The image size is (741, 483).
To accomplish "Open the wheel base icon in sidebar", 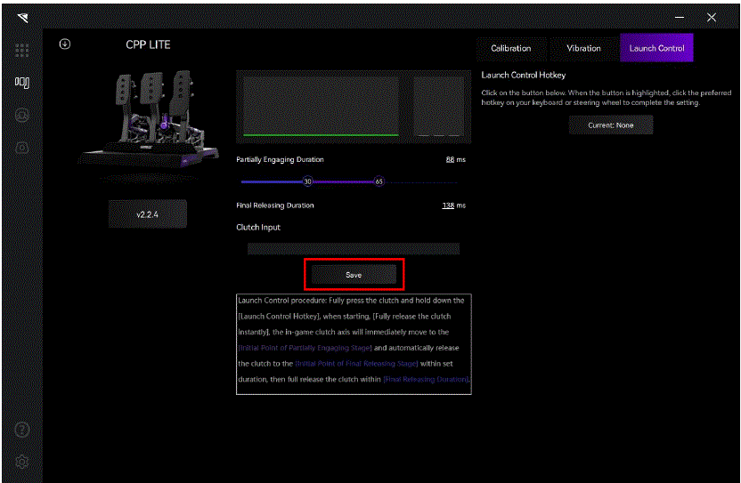I will [x=21, y=148].
